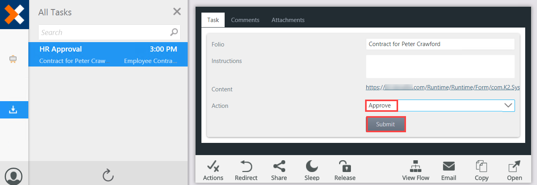Click the K2 logo icon
537x185 pixels.
[x=14, y=14]
